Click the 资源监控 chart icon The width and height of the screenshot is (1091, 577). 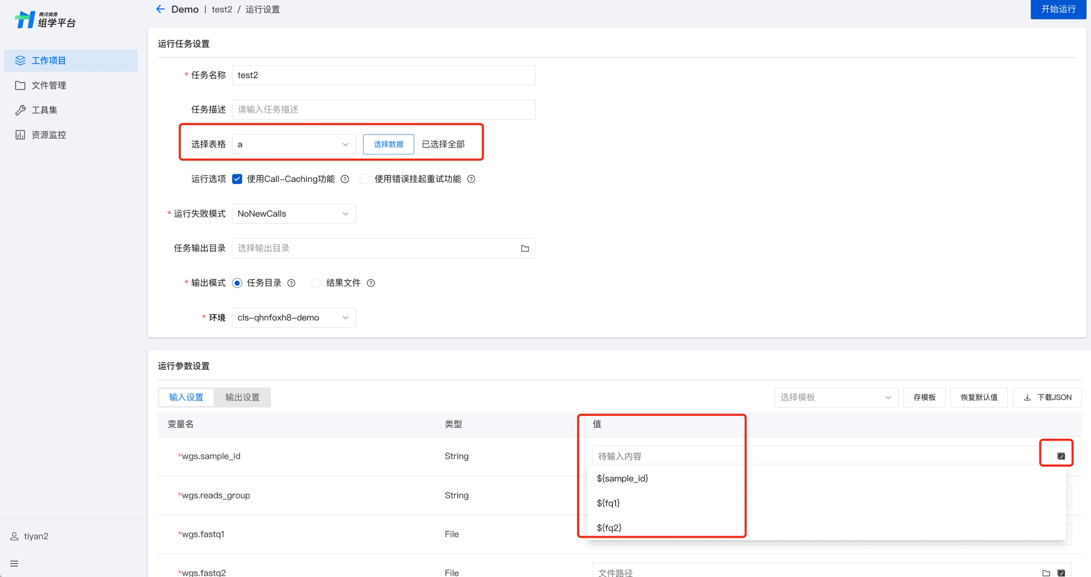pyautogui.click(x=20, y=134)
